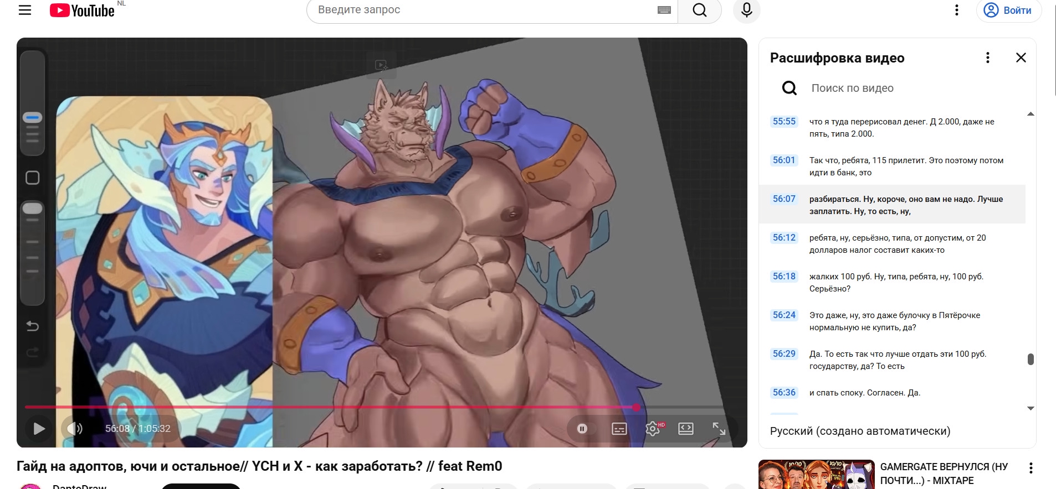
Task: Open the header settings three-dot menu
Action: [956, 10]
